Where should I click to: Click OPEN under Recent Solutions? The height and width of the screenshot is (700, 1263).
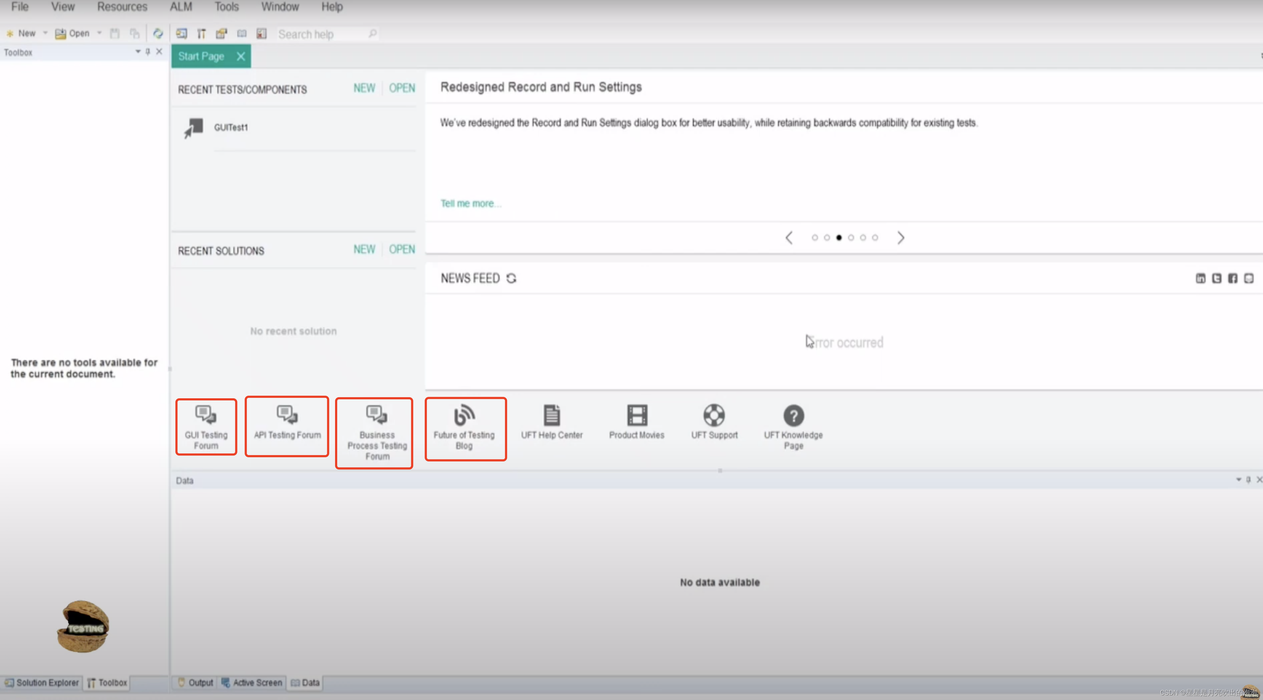click(x=402, y=250)
